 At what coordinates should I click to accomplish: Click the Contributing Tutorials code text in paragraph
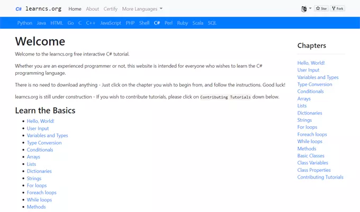(x=226, y=97)
